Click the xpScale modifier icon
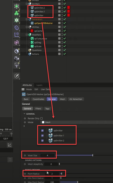Viewport: 113px width, 183px height. (32, 46)
